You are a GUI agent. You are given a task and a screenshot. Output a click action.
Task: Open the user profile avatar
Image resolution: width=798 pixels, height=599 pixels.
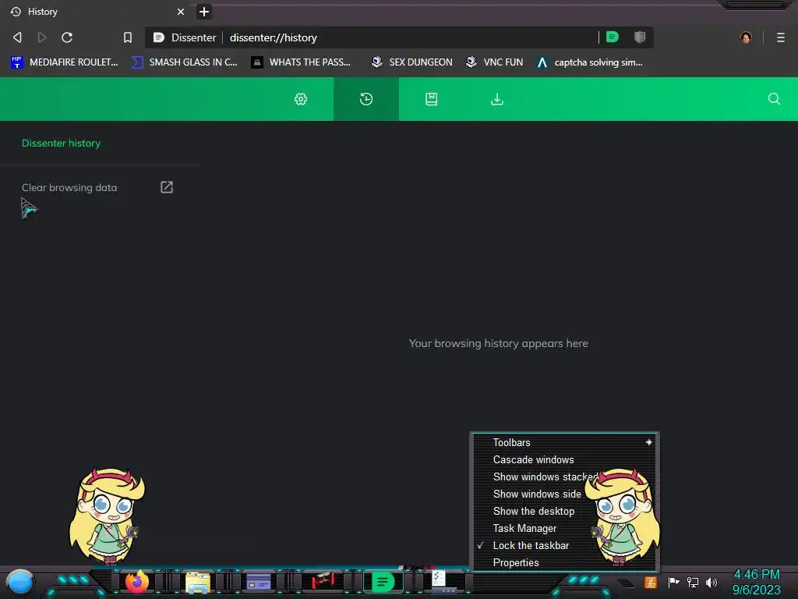point(746,37)
